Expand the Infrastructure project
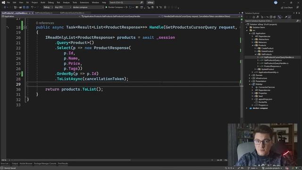Viewport: 302px width, 170px height. [x=250, y=78]
